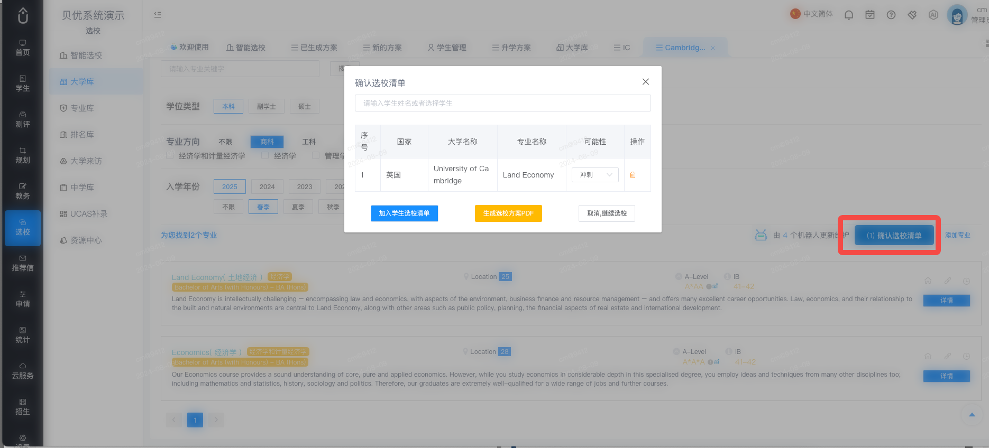Open 排名库 in the side menu
Image resolution: width=989 pixels, height=448 pixels.
tap(77, 135)
